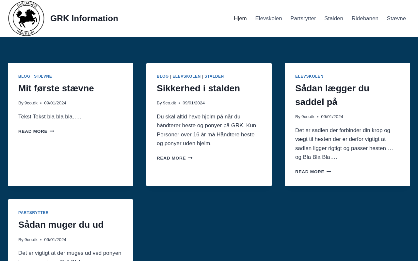Navigate to Ridebanen in the menu
This screenshot has width=418, height=261.
[x=365, y=19]
